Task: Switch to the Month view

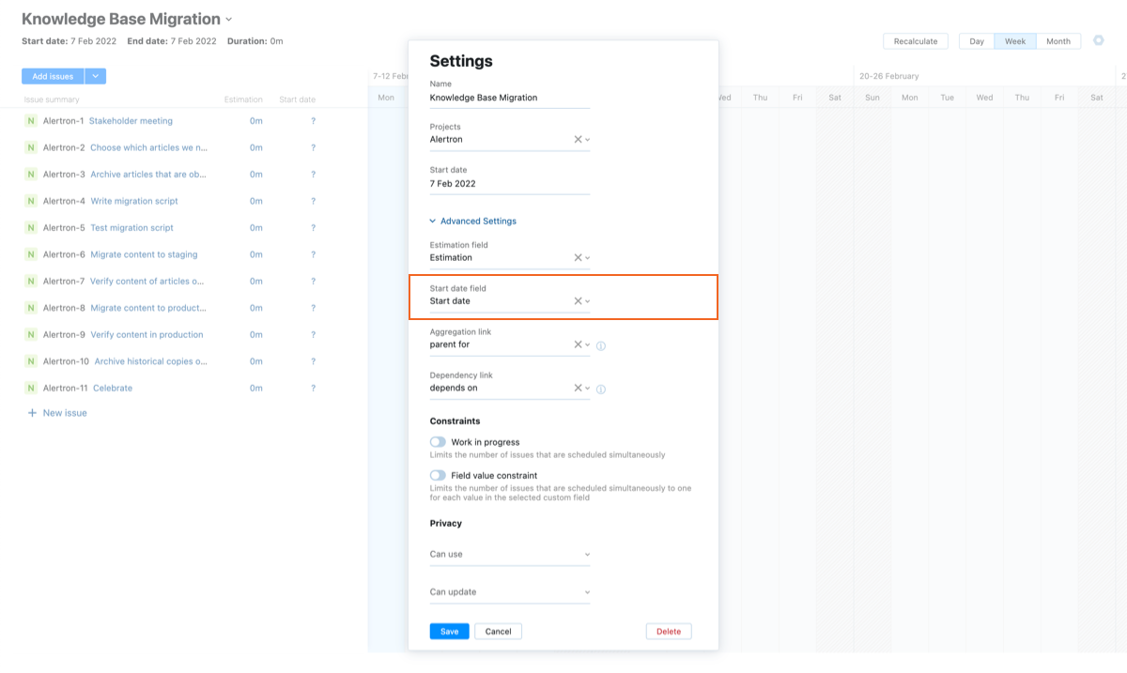Action: (1058, 41)
